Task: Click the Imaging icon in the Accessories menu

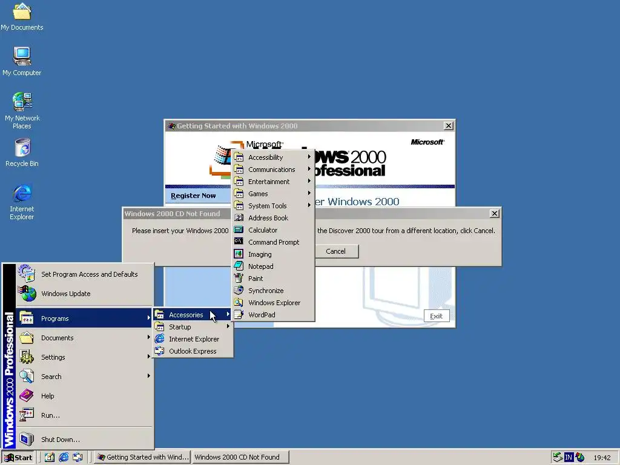Action: [x=239, y=254]
